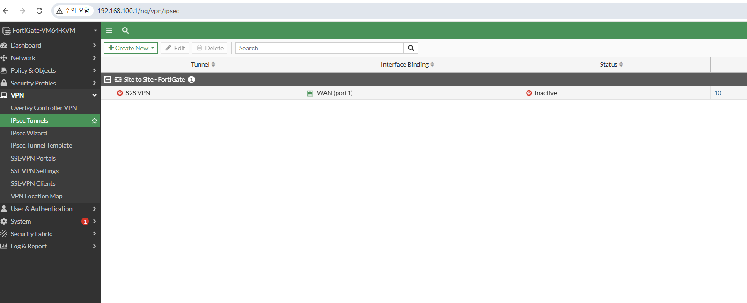Click the green header search magnifier icon
Image resolution: width=747 pixels, height=303 pixels.
[x=125, y=30]
